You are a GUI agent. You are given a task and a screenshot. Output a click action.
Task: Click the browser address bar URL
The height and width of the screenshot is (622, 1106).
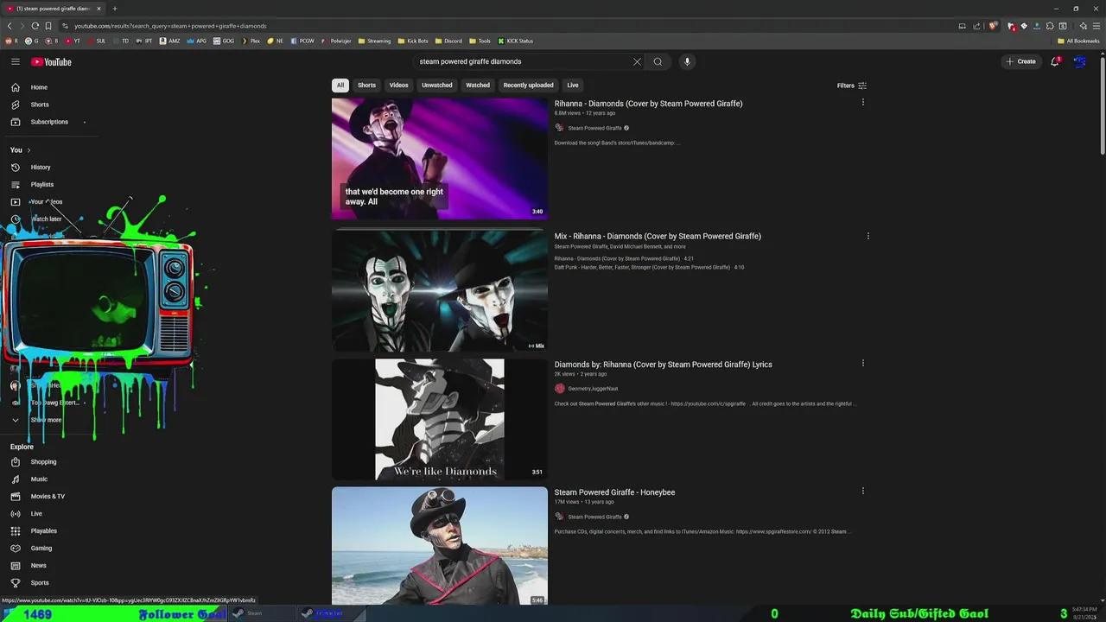(170, 26)
